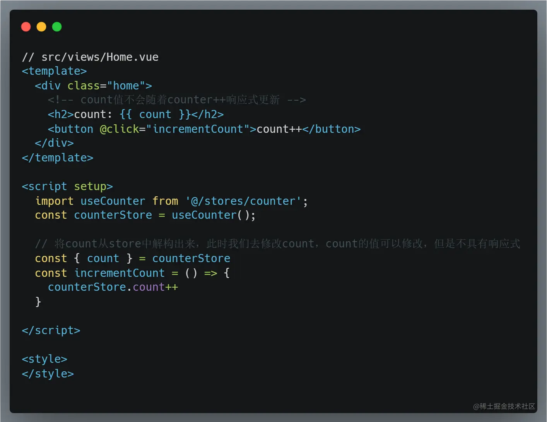The image size is (547, 422).
Task: Click the closing '</div>' tag
Action: (x=54, y=143)
